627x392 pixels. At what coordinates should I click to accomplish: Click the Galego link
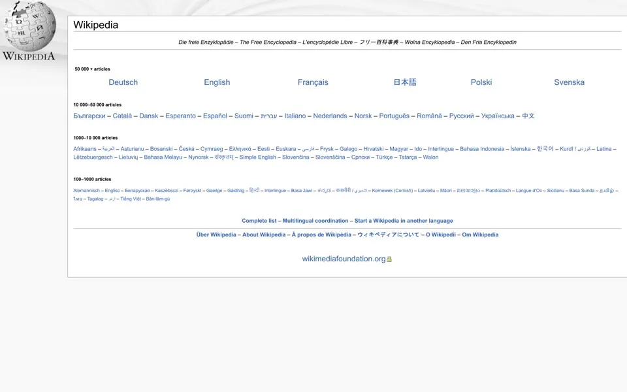coord(348,149)
